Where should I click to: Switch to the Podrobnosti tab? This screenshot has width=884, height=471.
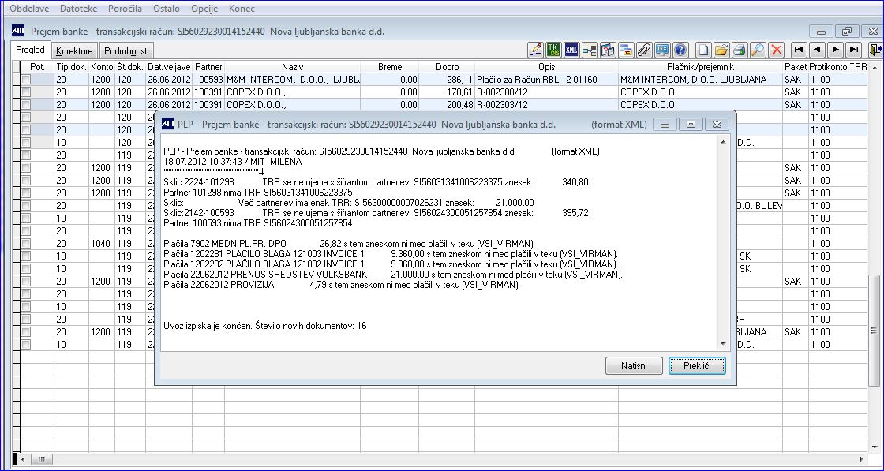tap(127, 51)
